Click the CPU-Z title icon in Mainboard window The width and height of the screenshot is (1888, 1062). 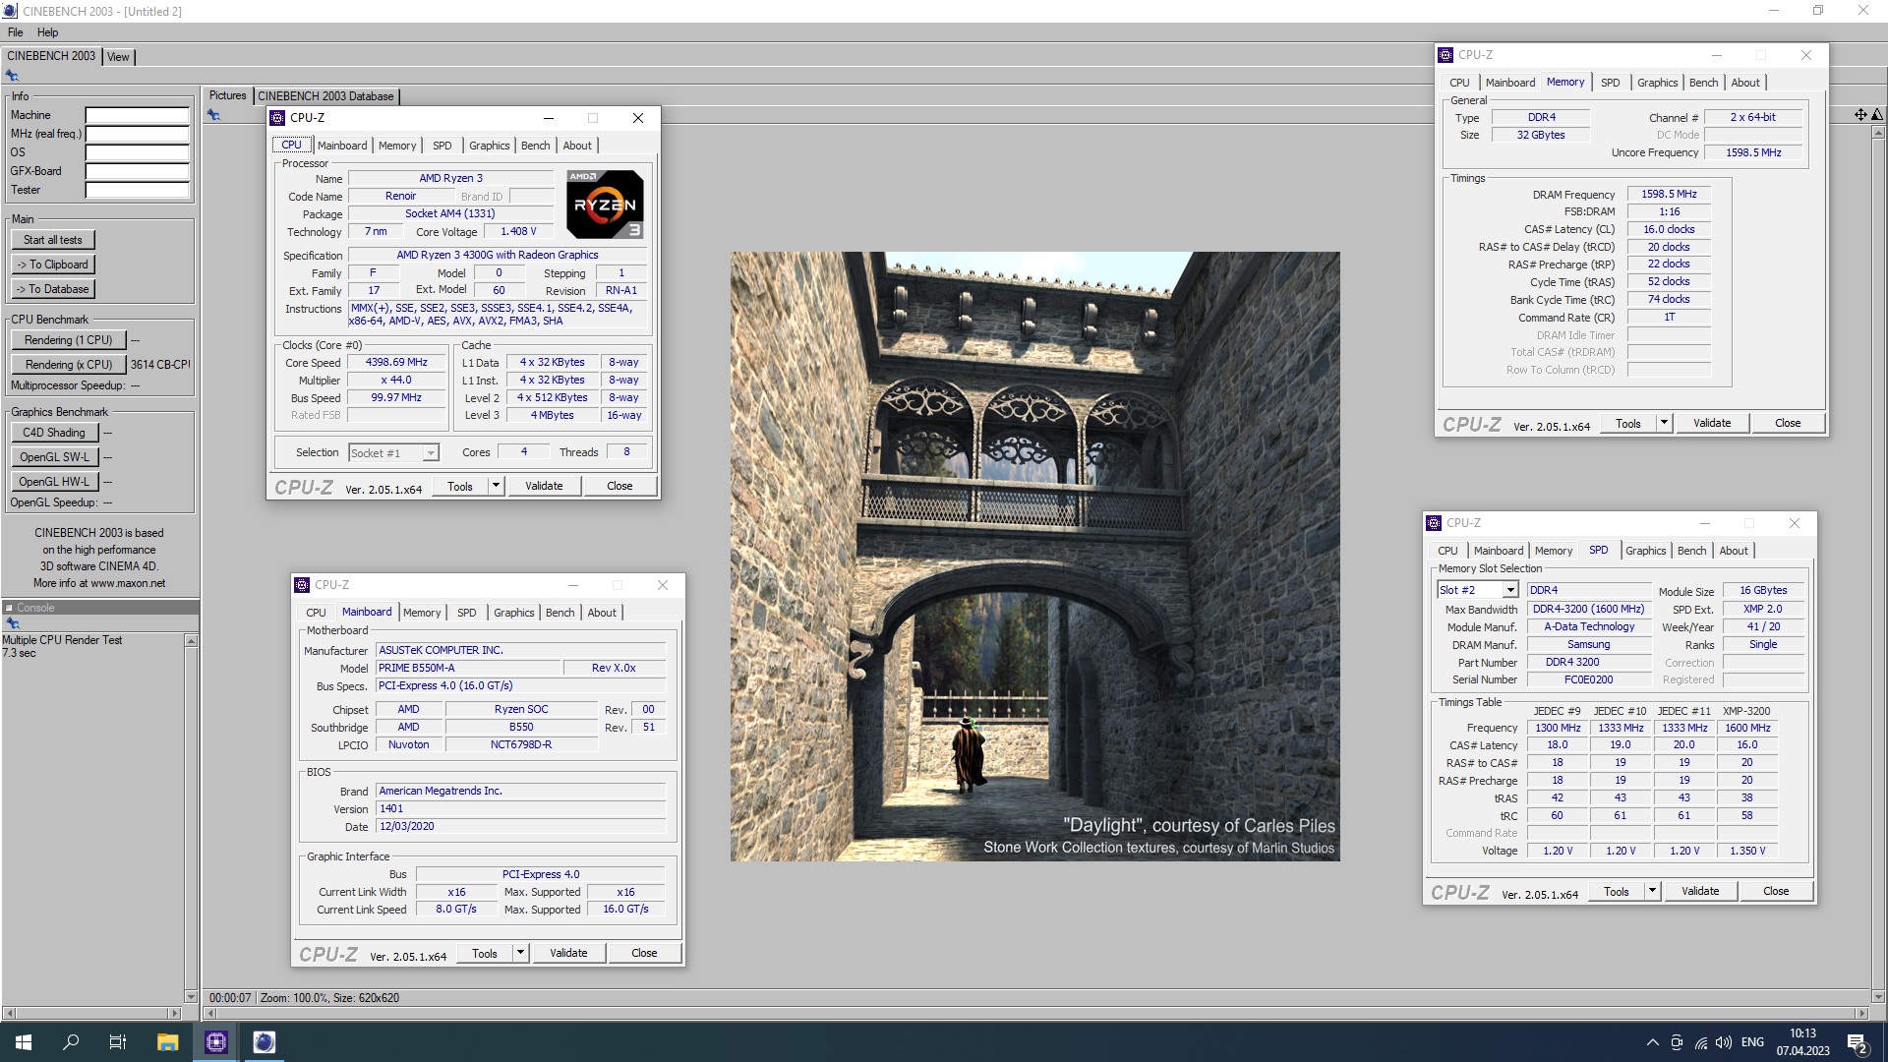pyautogui.click(x=302, y=585)
